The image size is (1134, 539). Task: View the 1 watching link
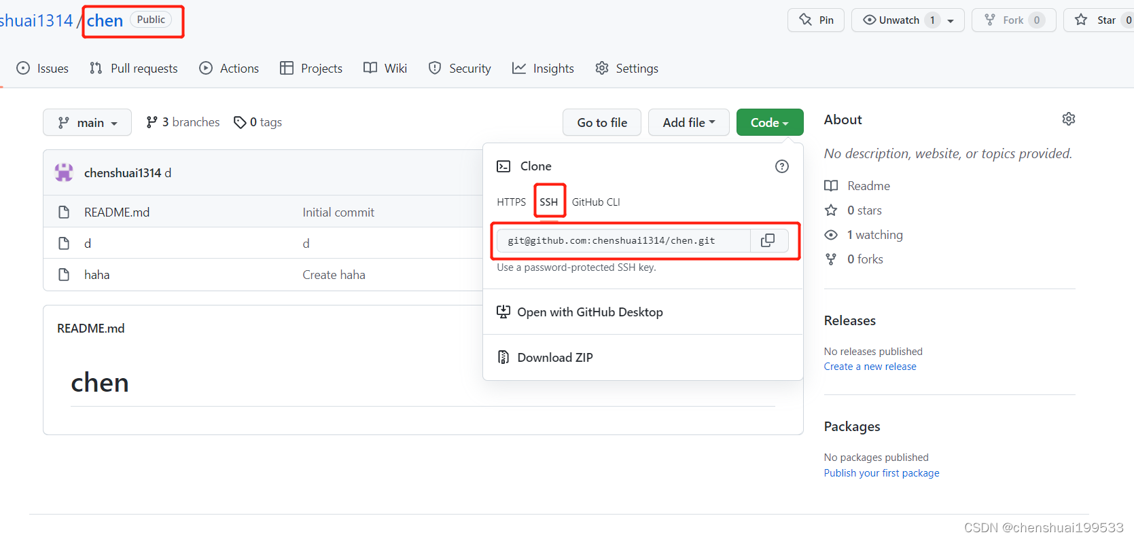click(x=875, y=235)
